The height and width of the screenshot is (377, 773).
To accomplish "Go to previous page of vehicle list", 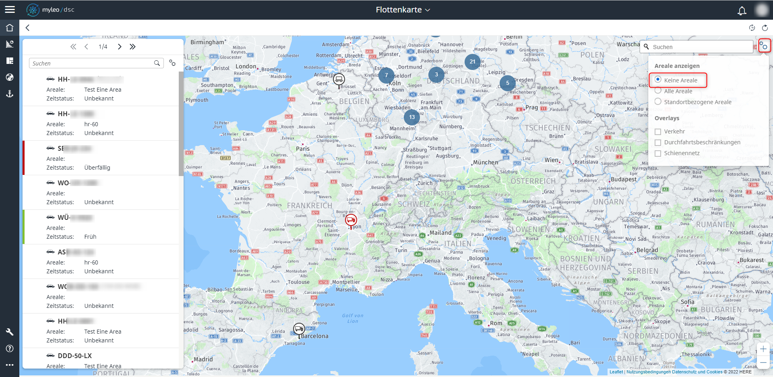I will click(x=86, y=47).
